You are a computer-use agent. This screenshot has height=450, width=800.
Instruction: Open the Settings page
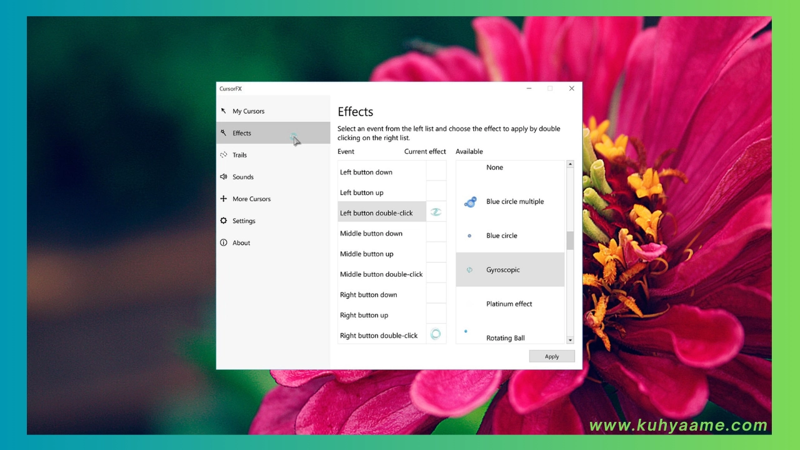tap(273, 221)
